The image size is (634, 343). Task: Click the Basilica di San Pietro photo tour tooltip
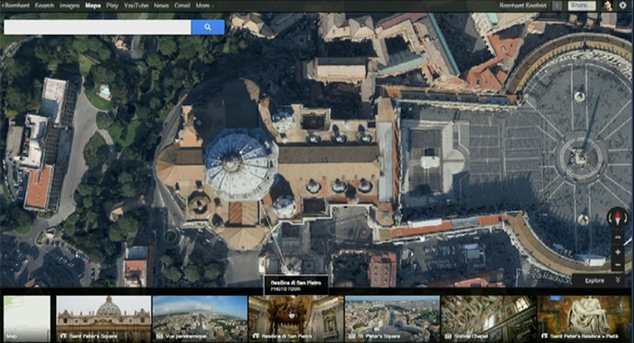[x=296, y=286]
